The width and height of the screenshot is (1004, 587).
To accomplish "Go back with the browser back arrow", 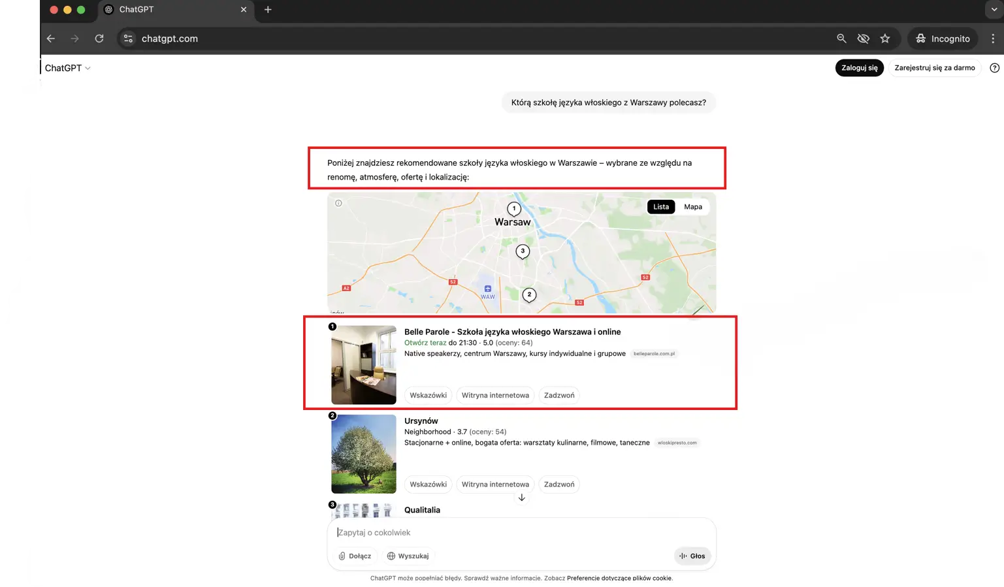I will pyautogui.click(x=51, y=39).
